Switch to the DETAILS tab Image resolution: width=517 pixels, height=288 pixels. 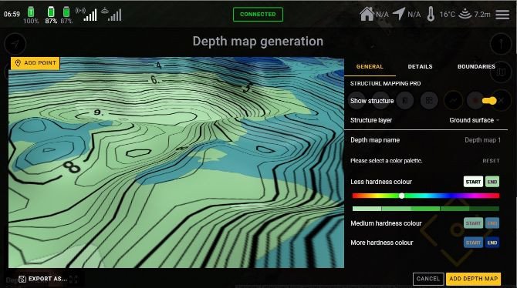click(x=420, y=66)
